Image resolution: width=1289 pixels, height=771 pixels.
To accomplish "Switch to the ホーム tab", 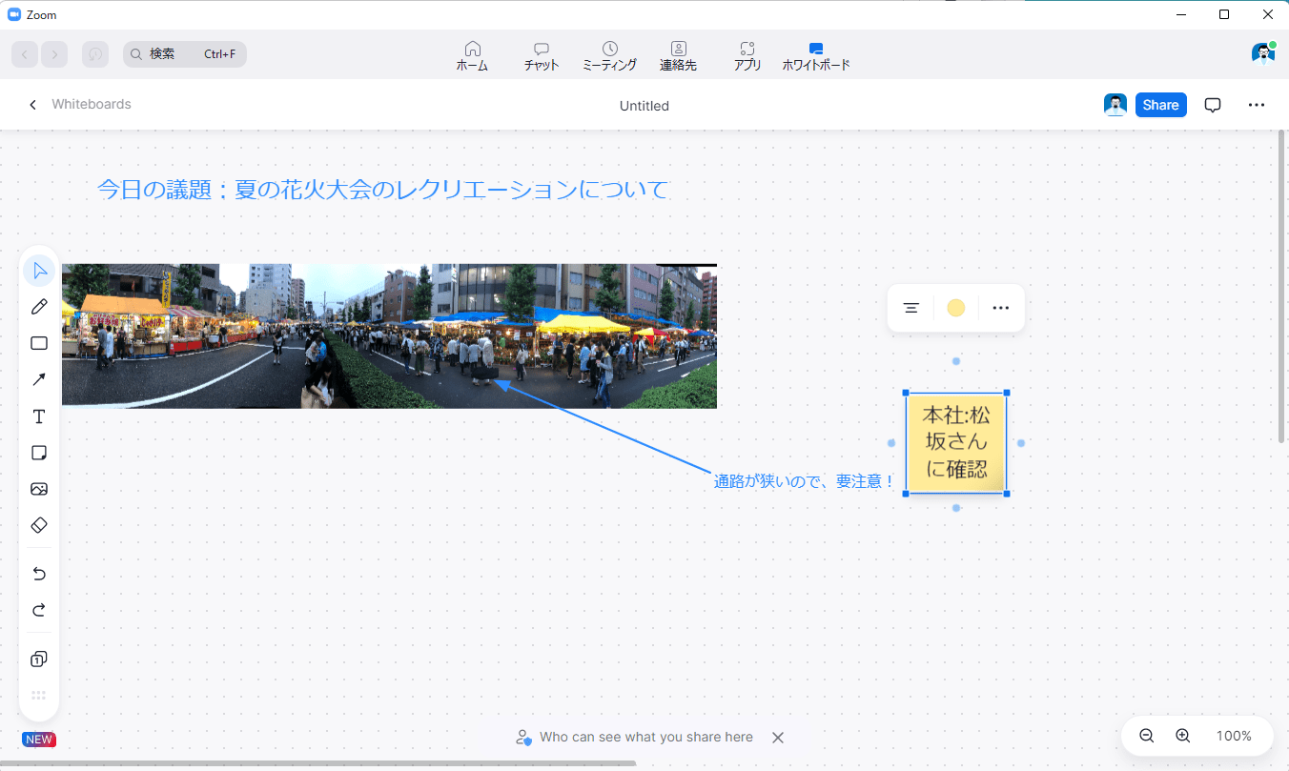I will tap(472, 56).
